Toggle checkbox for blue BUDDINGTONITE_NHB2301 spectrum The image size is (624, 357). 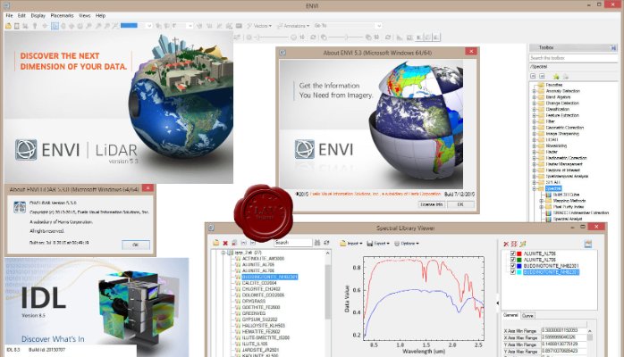pyautogui.click(x=513, y=266)
